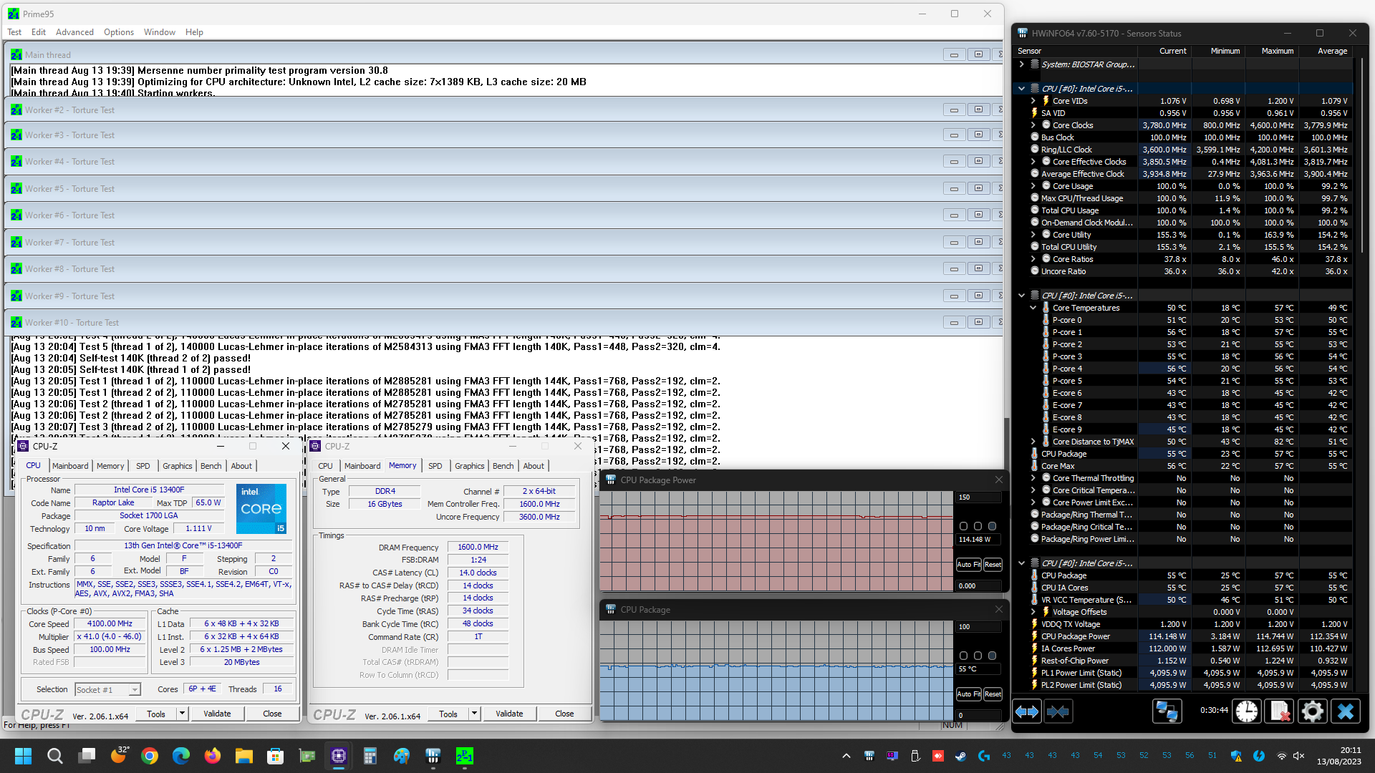Click the Steam icon in system tray

[x=960, y=756]
